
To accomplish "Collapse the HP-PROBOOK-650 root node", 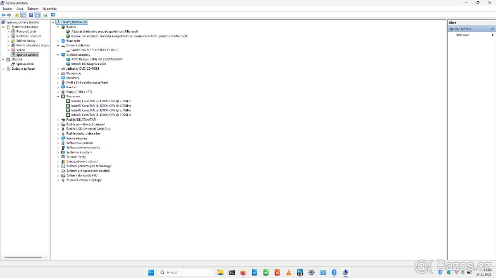I will click(x=53, y=22).
